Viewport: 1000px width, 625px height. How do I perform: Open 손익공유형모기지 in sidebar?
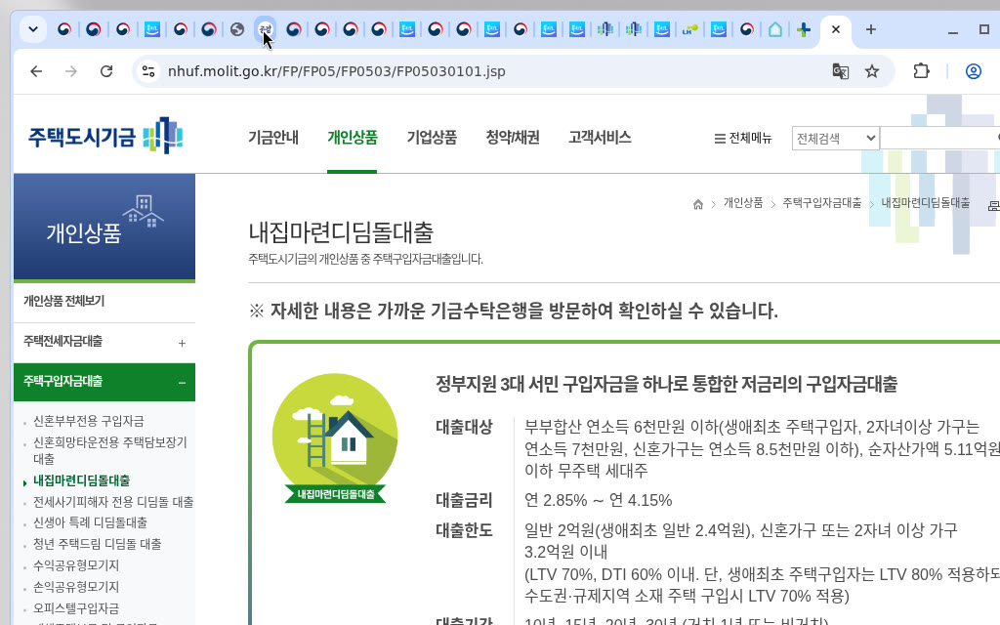click(x=76, y=587)
